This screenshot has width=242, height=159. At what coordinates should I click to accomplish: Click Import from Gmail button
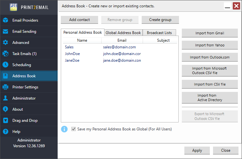click(x=210, y=33)
